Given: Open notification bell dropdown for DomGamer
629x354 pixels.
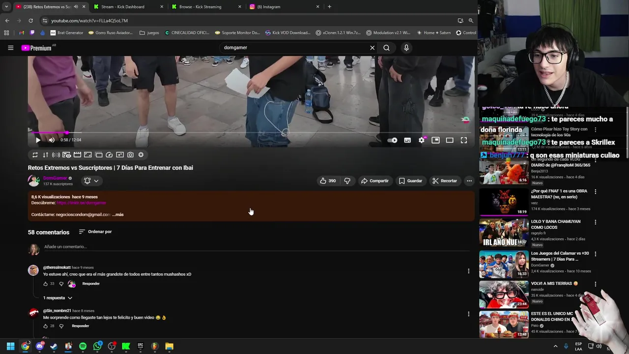Looking at the screenshot, I should pos(91,181).
